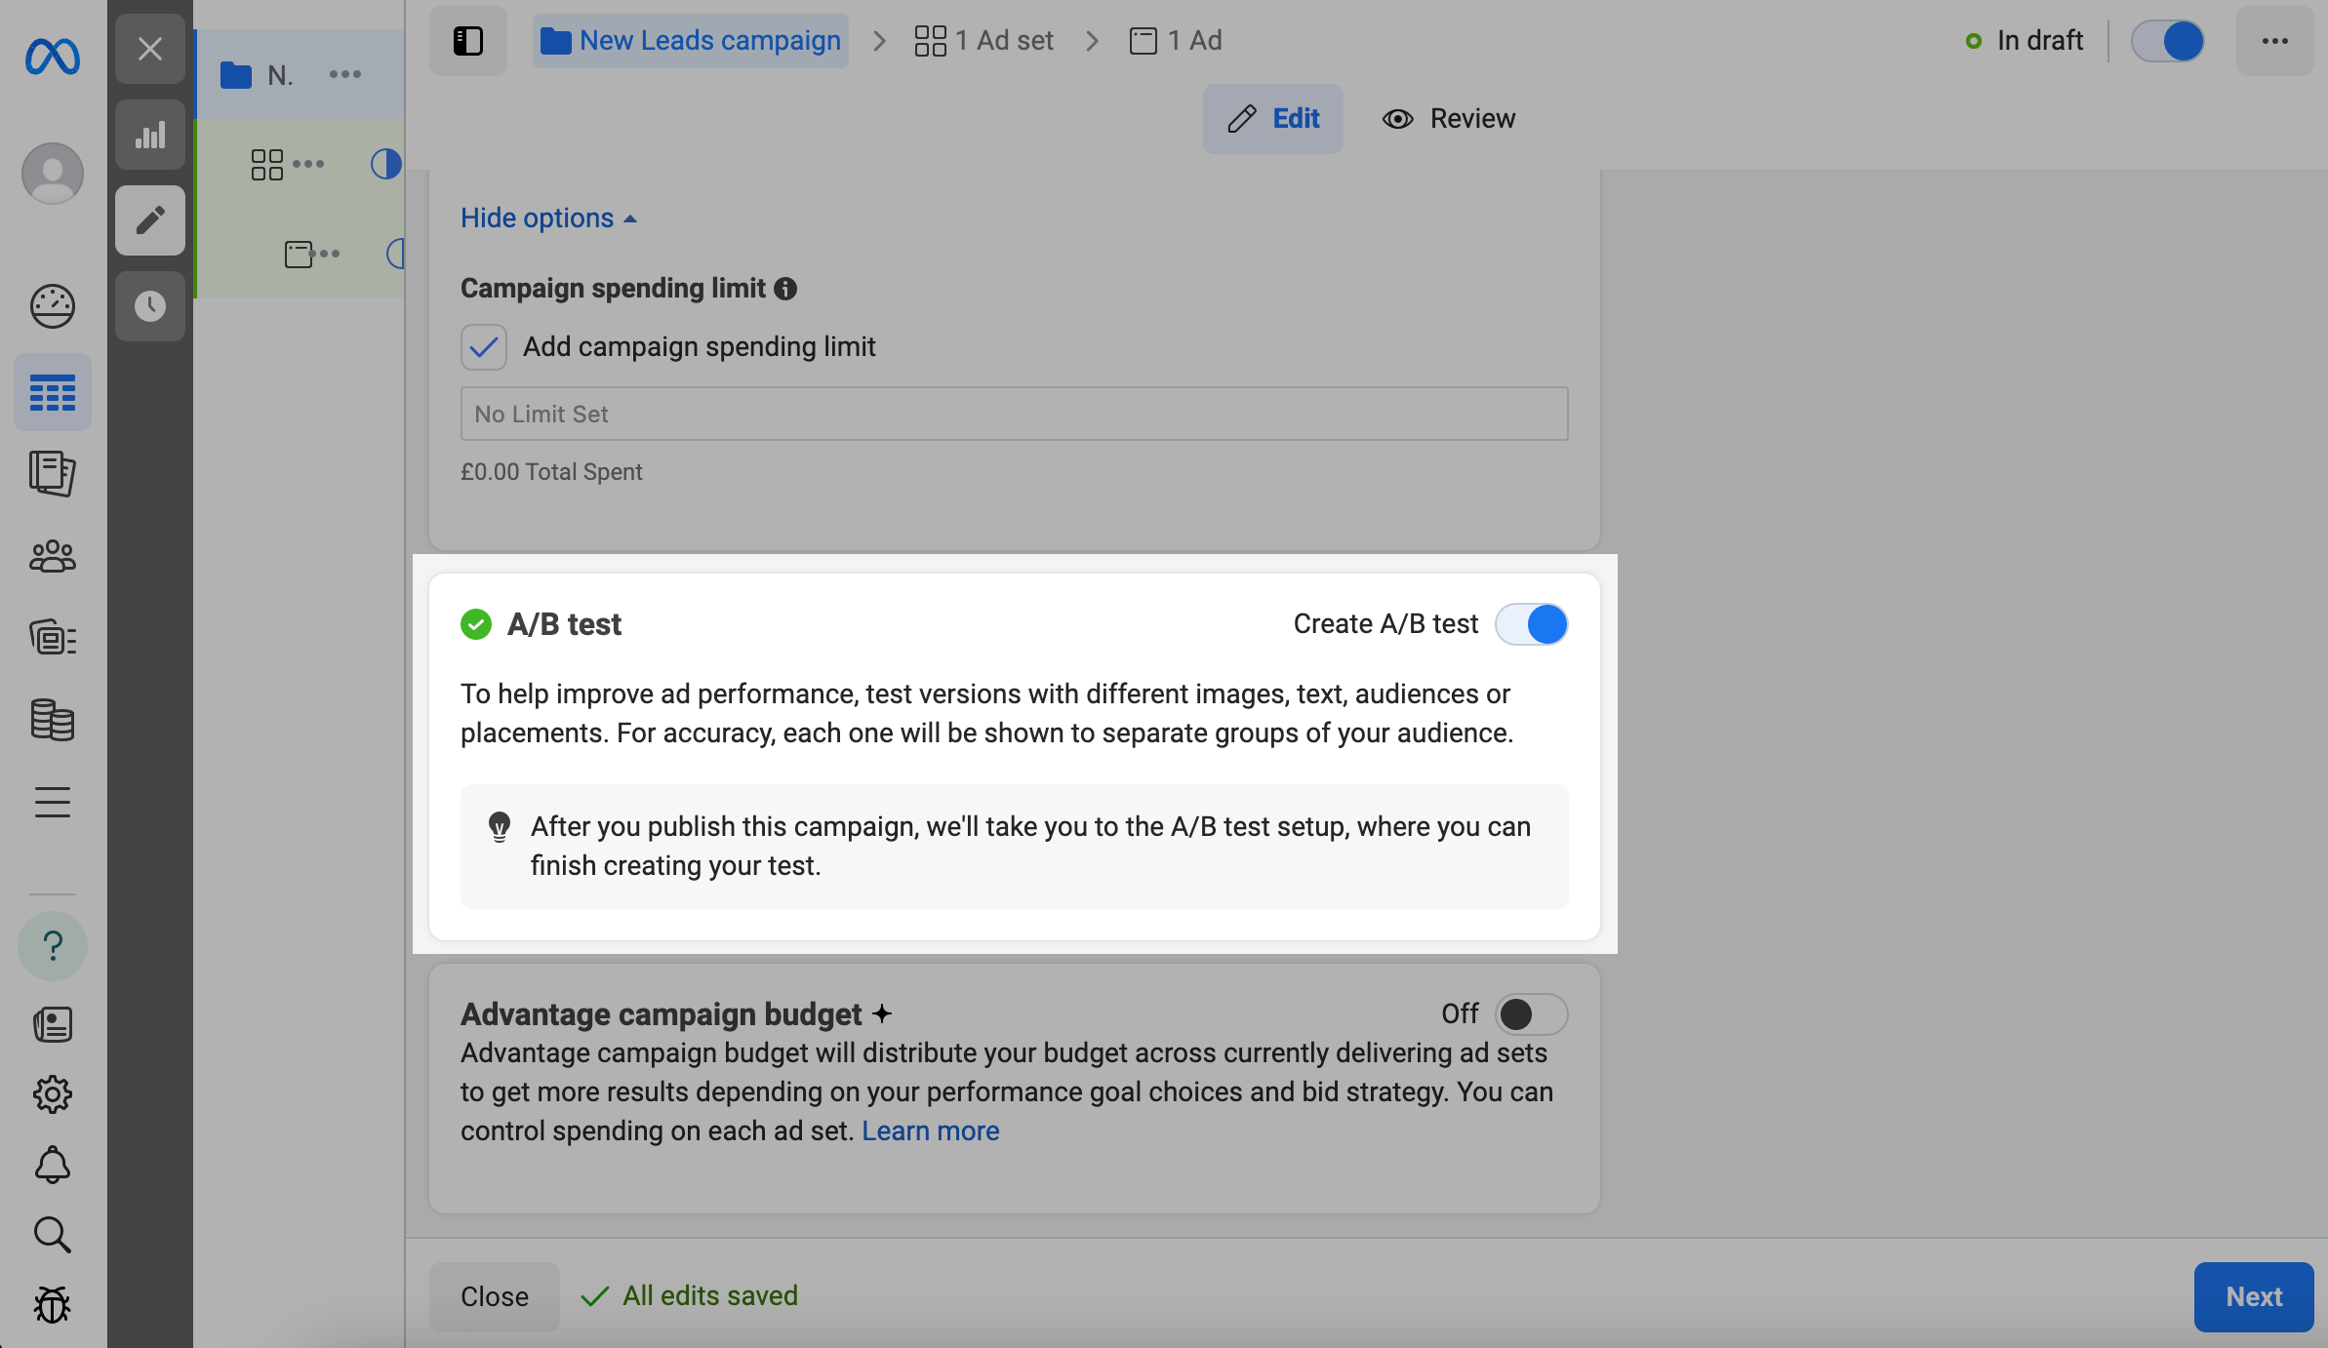Open the bar chart insights icon
The width and height of the screenshot is (2328, 1348).
[x=150, y=135]
